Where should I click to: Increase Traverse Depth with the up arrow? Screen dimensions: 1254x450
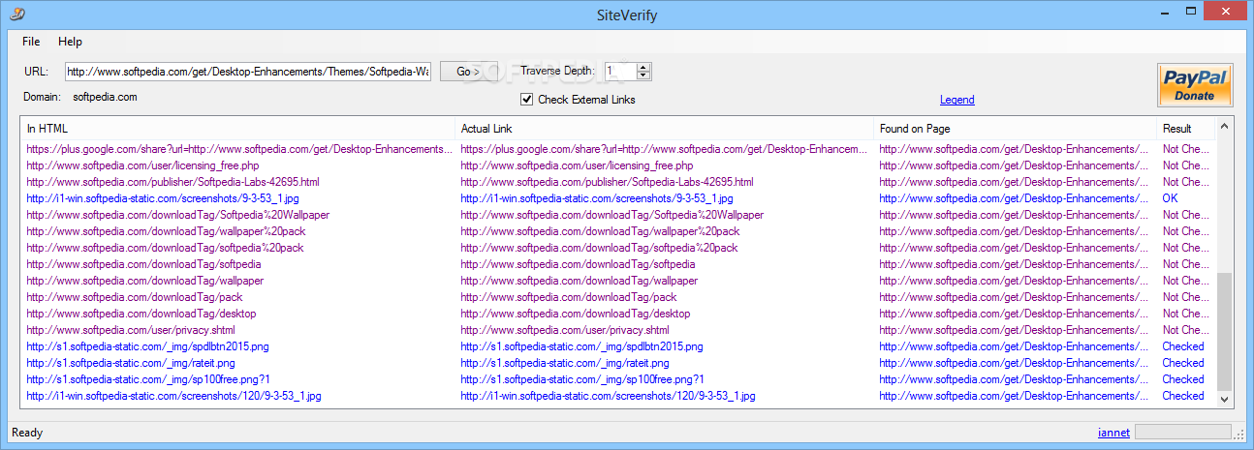coord(643,67)
